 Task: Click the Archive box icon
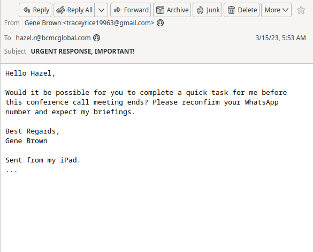160,10
